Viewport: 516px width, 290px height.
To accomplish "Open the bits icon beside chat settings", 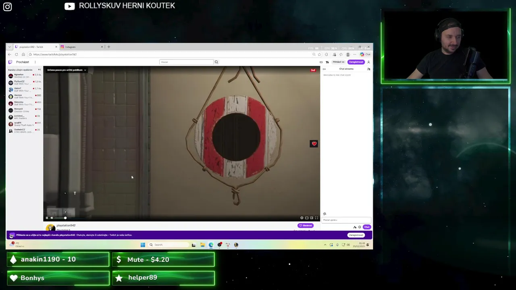I will click(355, 227).
